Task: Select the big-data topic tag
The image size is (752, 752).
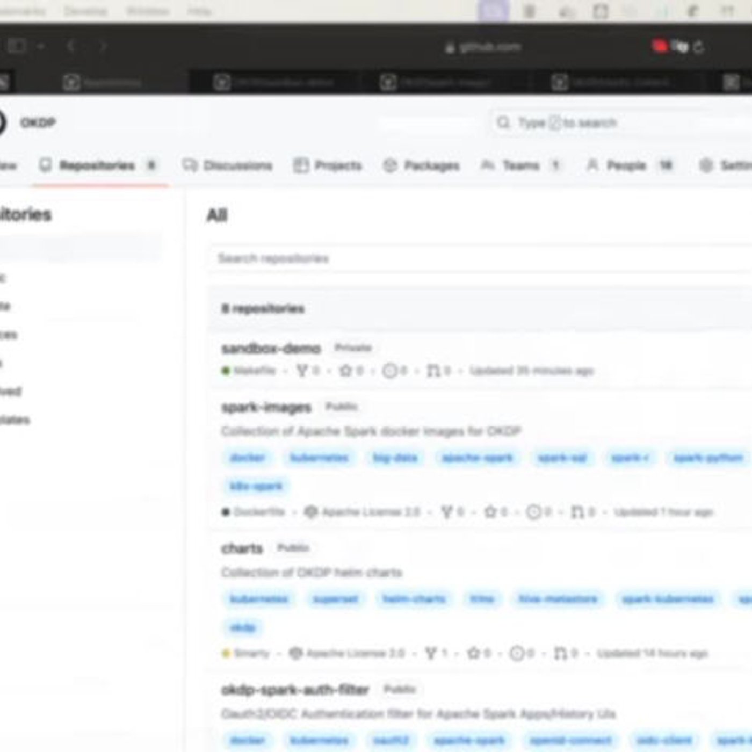Action: (x=395, y=458)
